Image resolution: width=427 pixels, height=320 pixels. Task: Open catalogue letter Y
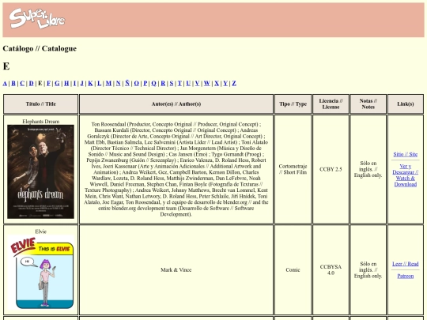tap(225, 83)
